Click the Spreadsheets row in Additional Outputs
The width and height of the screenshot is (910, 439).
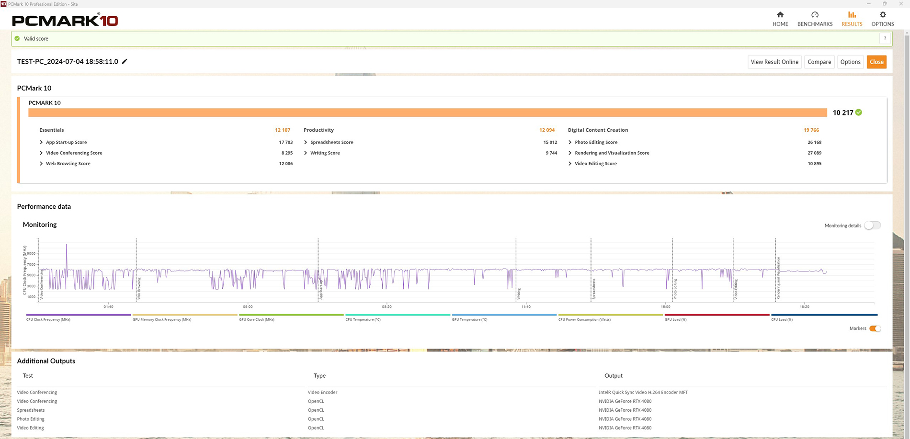(x=452, y=410)
